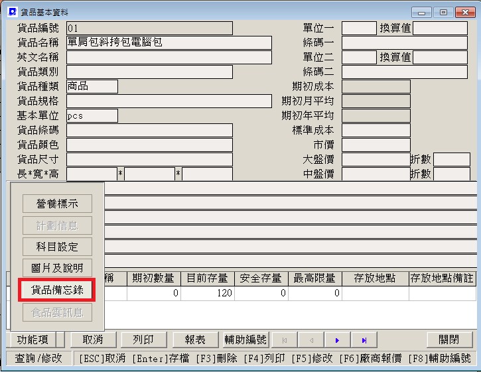Click the 安全存量 column header
The image size is (481, 372).
pyautogui.click(x=261, y=279)
